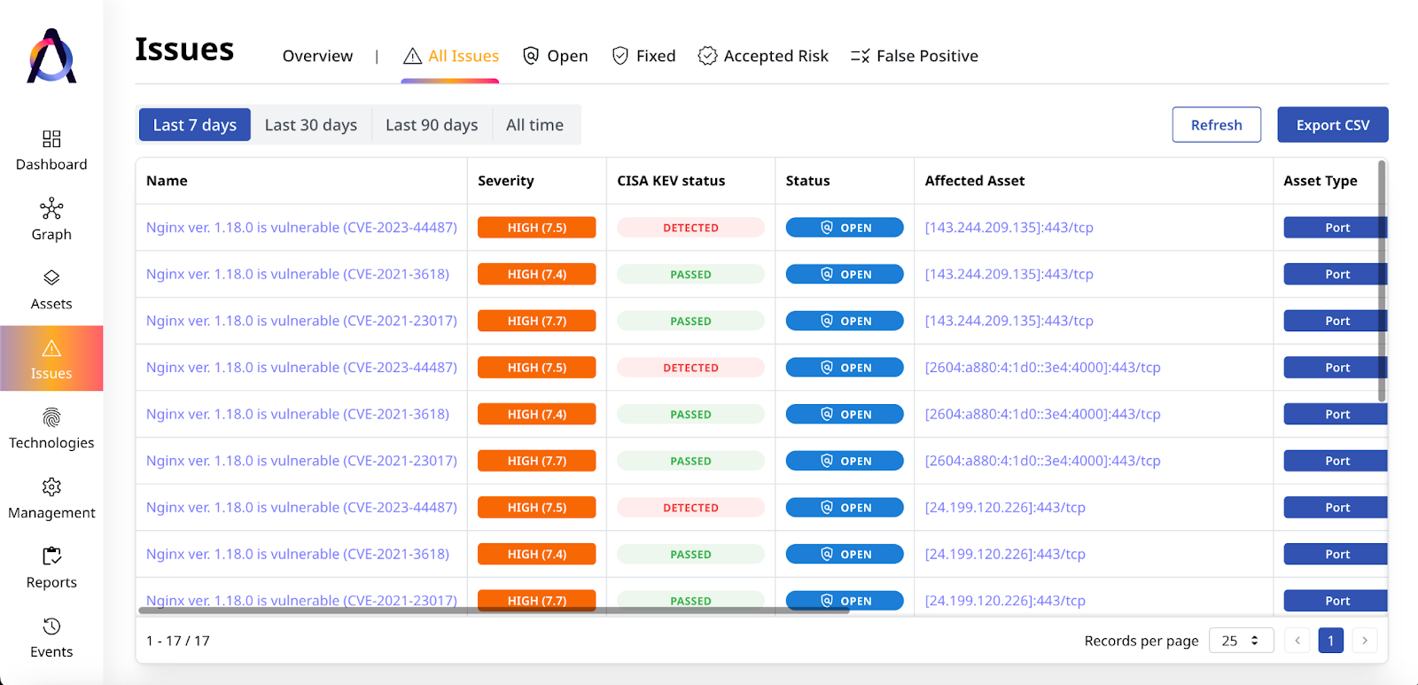Click HIGH (7.5) badge in first row
The image size is (1418, 685).
click(537, 228)
